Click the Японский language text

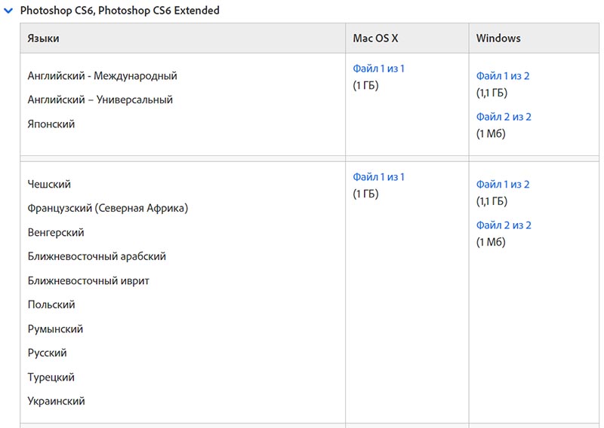click(51, 124)
